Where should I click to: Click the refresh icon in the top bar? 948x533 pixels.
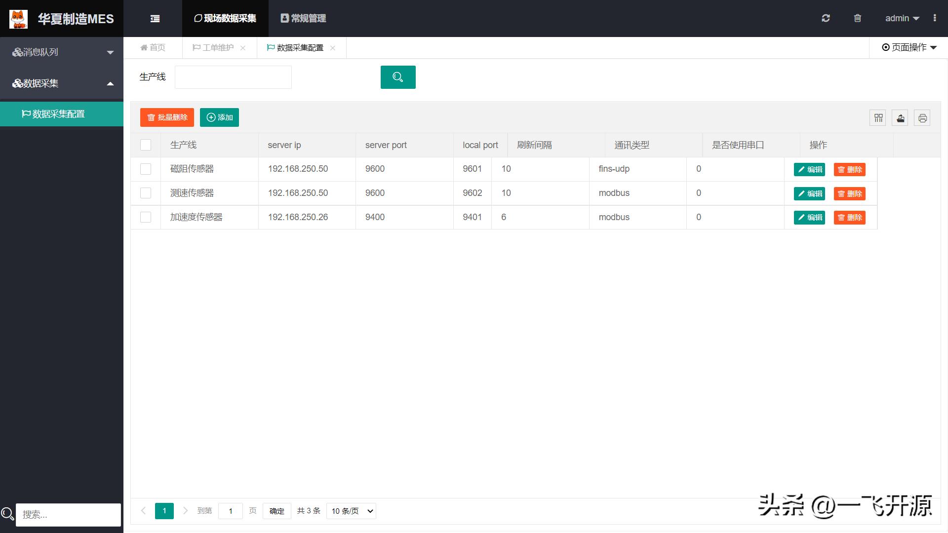click(825, 18)
